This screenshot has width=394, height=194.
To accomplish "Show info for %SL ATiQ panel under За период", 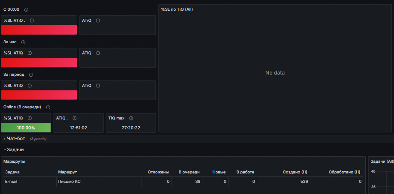I will pyautogui.click(x=30, y=86).
